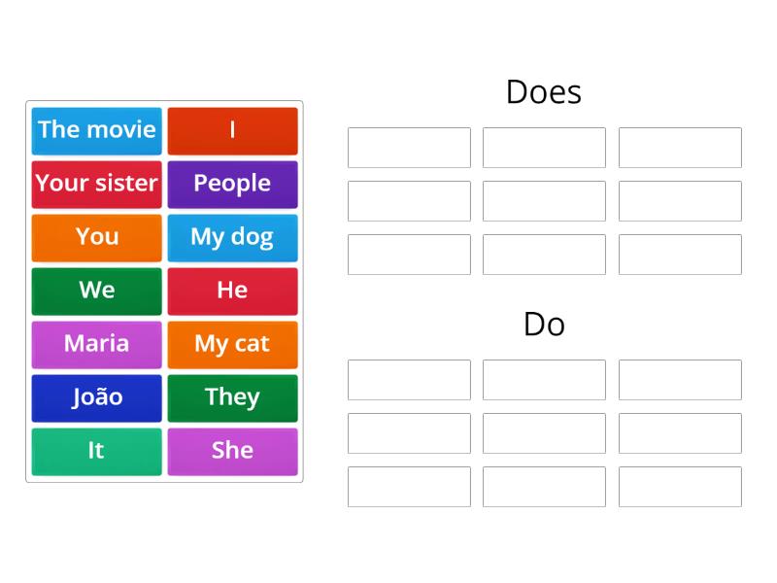Click the 'Do' group heading

pyautogui.click(x=544, y=324)
